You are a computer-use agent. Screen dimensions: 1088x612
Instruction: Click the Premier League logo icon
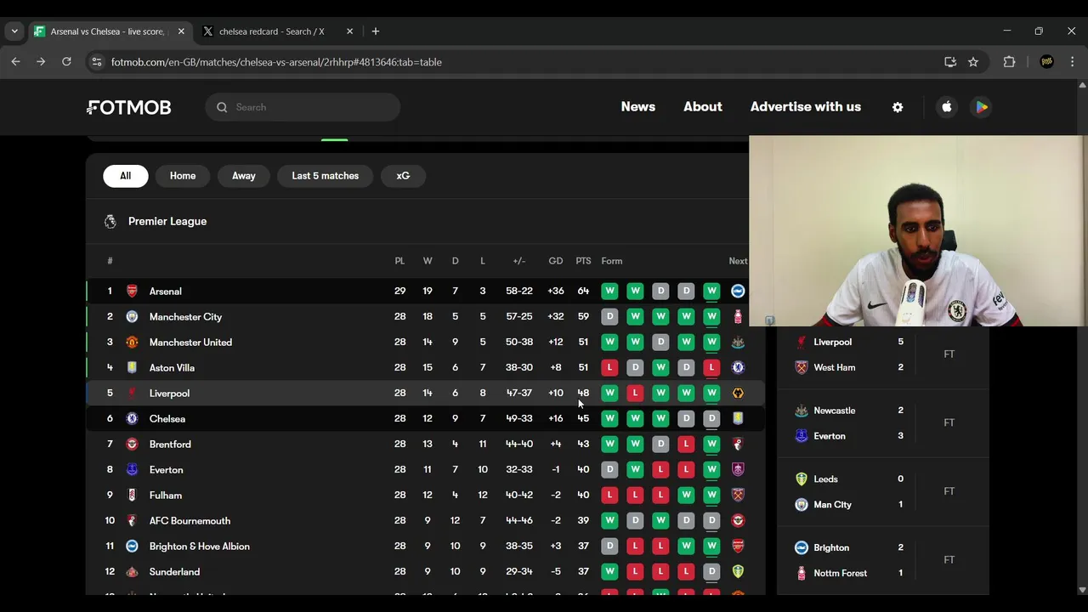point(110,221)
